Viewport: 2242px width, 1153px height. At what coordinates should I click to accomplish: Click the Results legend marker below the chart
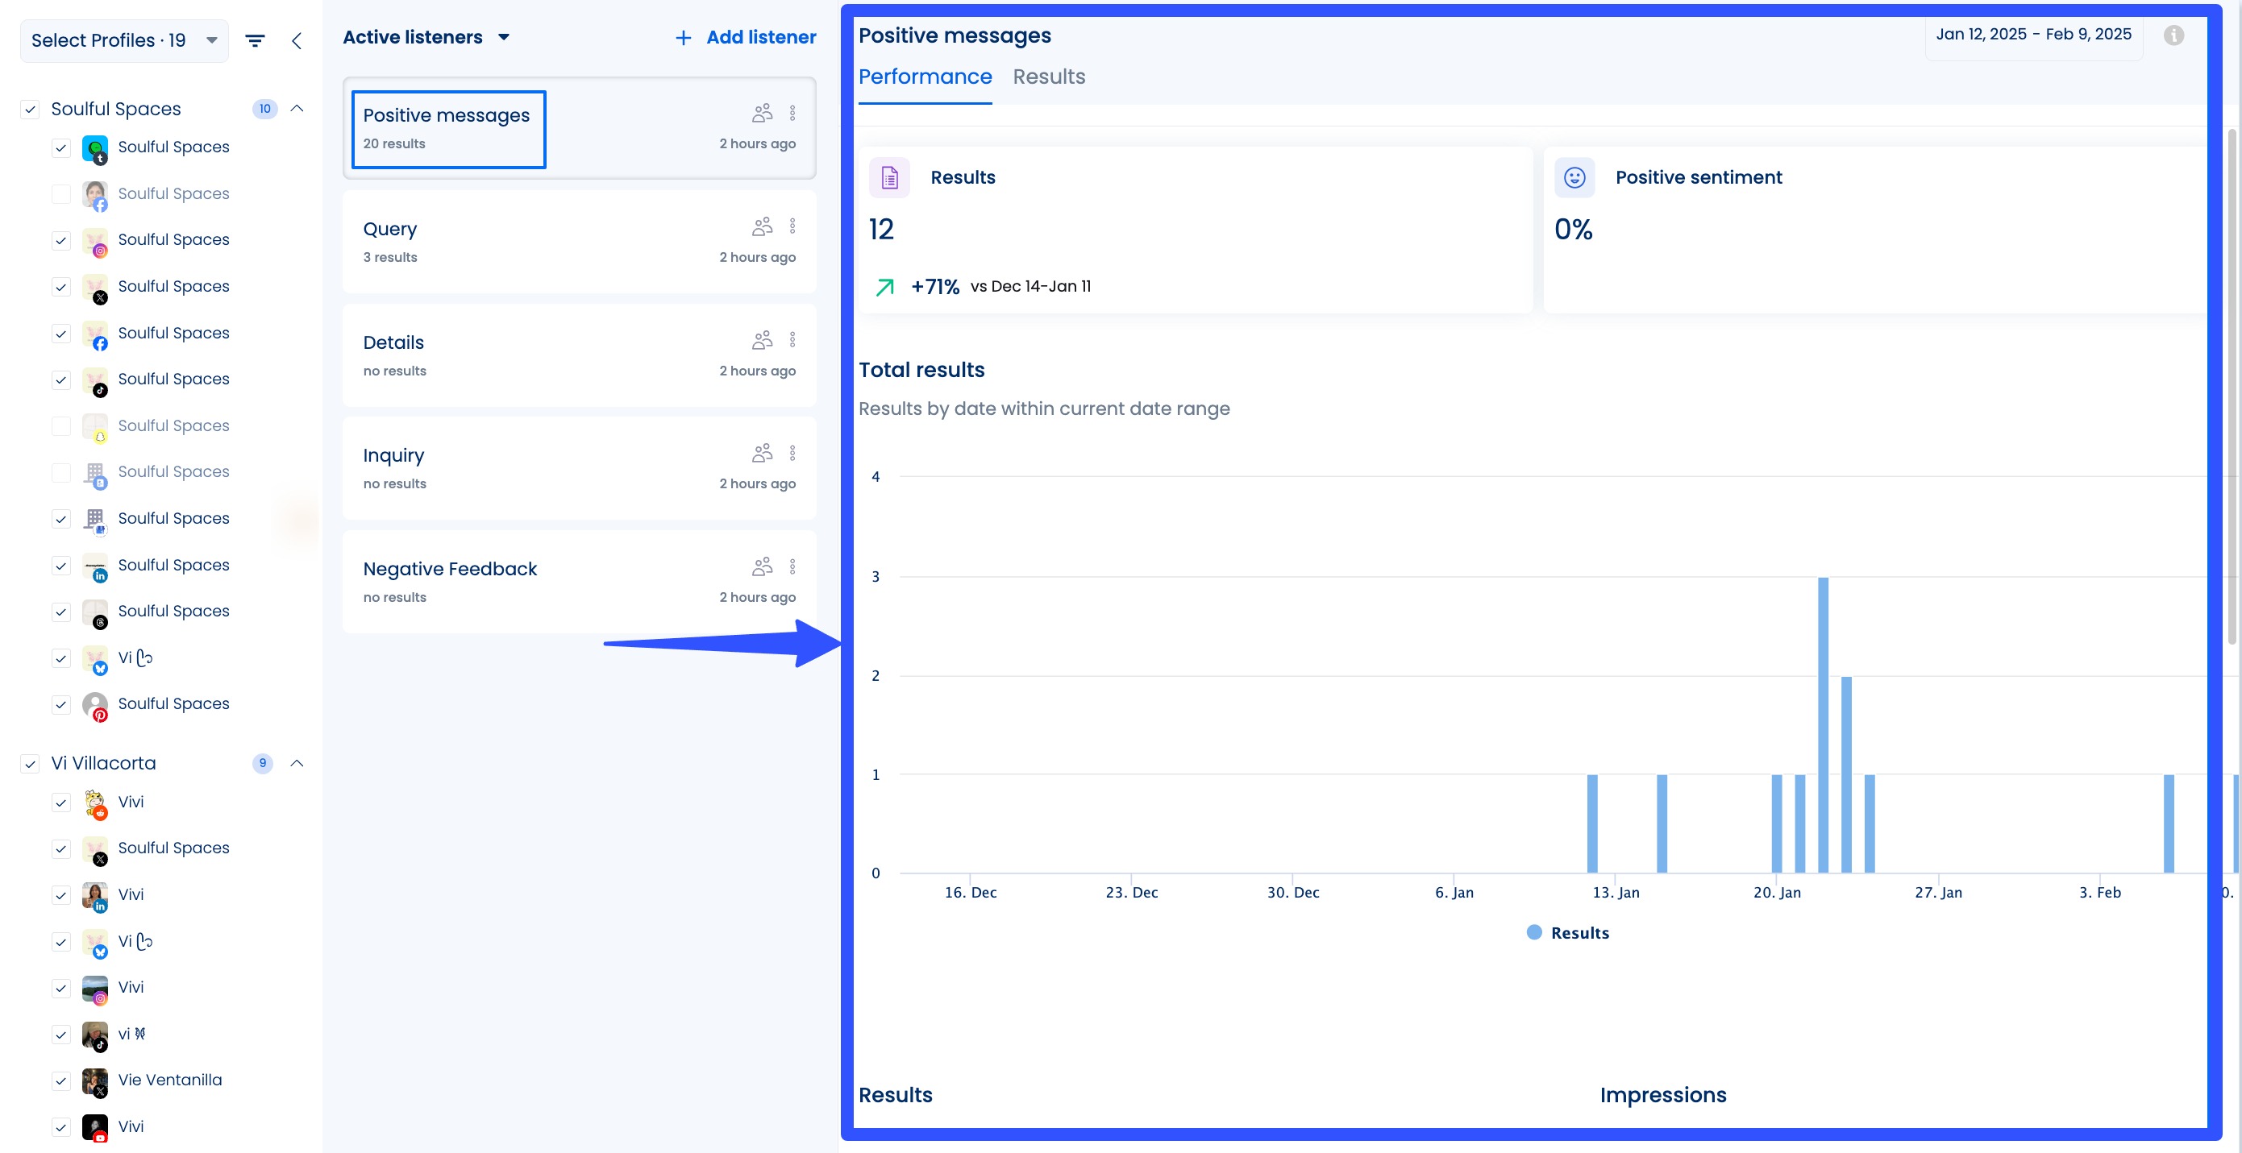coord(1535,932)
